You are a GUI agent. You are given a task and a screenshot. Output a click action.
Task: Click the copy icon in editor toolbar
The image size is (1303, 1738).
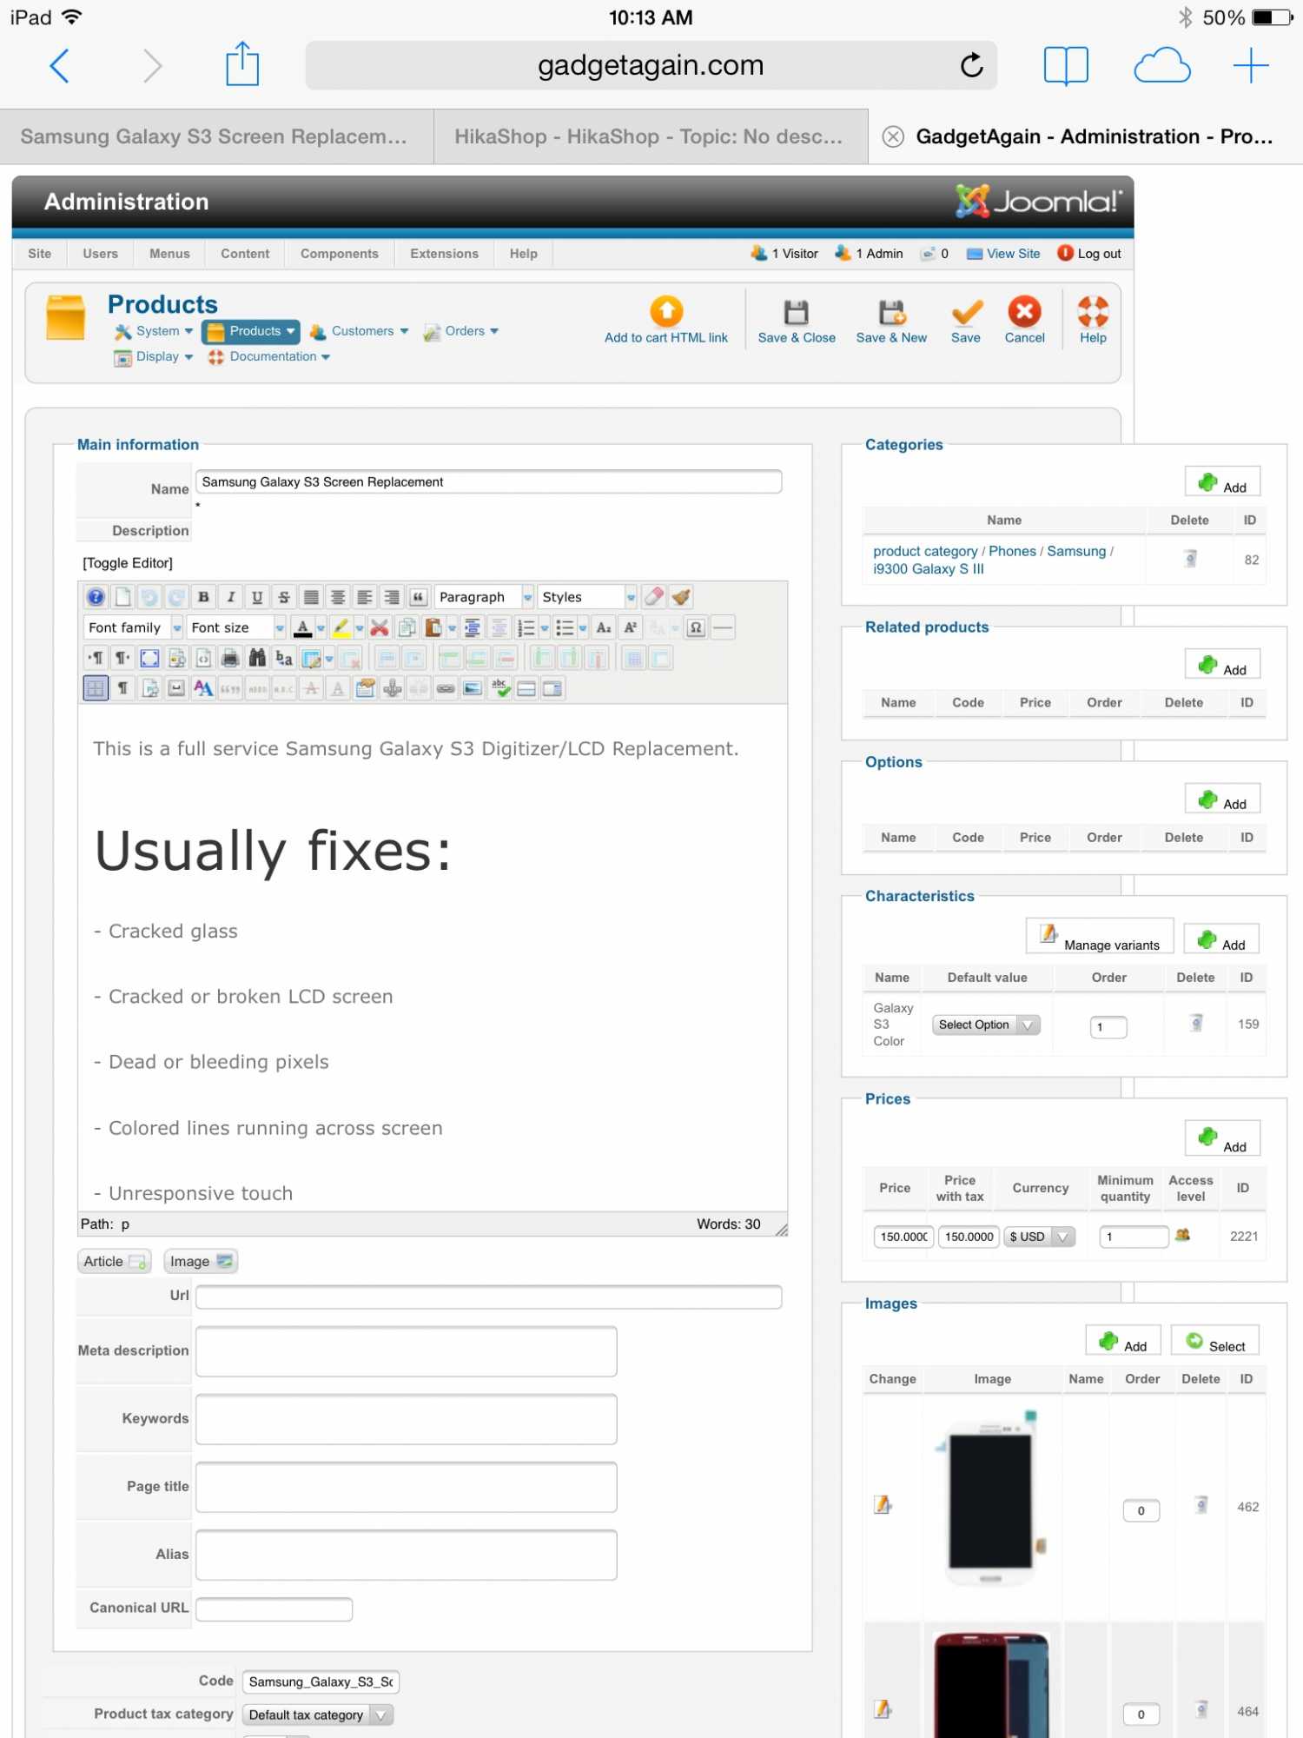click(x=407, y=627)
